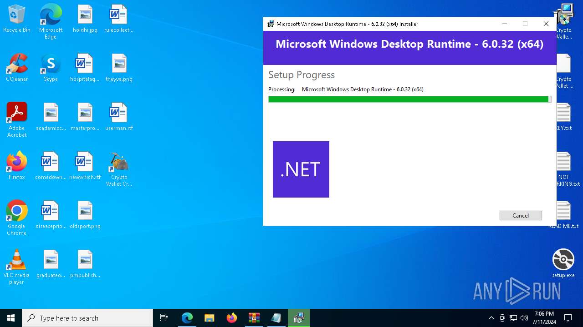583x327 pixels.
Task: Select the theyva.png image file
Action: click(119, 68)
